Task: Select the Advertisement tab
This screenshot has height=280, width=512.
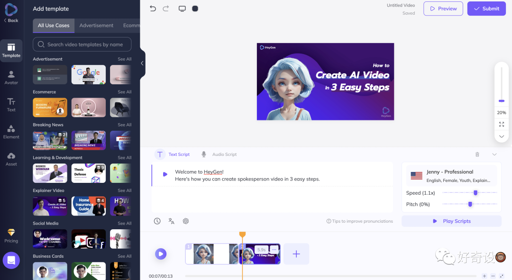Action: [96, 26]
